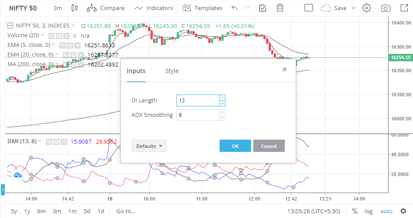This screenshot has width=413, height=218.
Task: Open EMA 5 indicator settings
Action: point(70,46)
